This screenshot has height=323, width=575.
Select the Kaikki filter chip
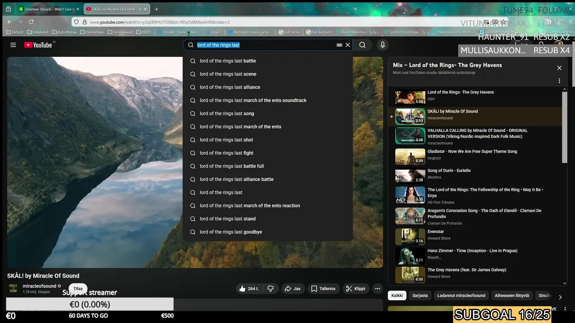pos(397,295)
